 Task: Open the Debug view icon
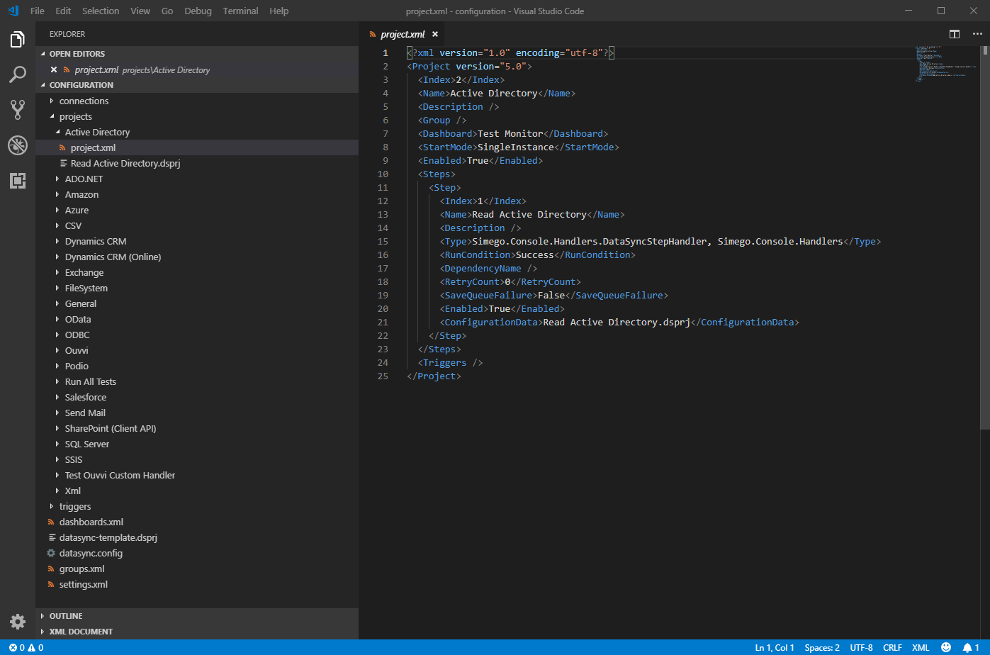coord(18,145)
